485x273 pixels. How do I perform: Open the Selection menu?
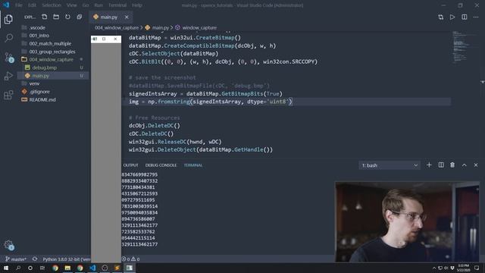tap(52, 5)
